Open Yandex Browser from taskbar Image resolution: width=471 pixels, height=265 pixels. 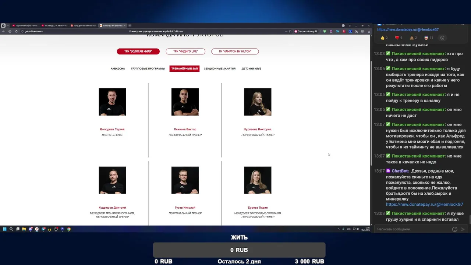[x=37, y=229]
